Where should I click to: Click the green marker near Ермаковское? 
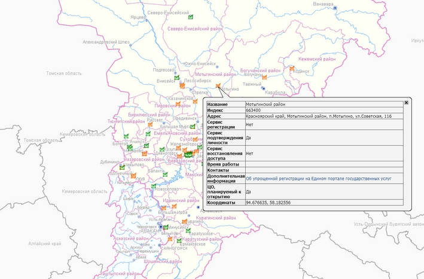pos(178,240)
